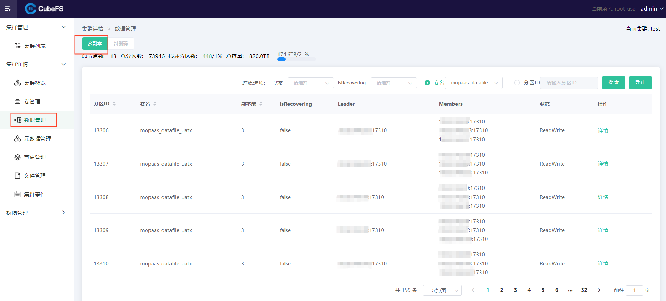Click the 节点管理 layers icon

point(18,157)
